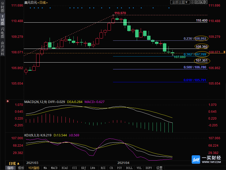Apply the BOLL indicator
226x170 pixels.
[129, 168]
